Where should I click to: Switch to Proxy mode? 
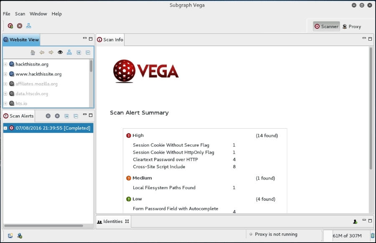[x=353, y=26]
